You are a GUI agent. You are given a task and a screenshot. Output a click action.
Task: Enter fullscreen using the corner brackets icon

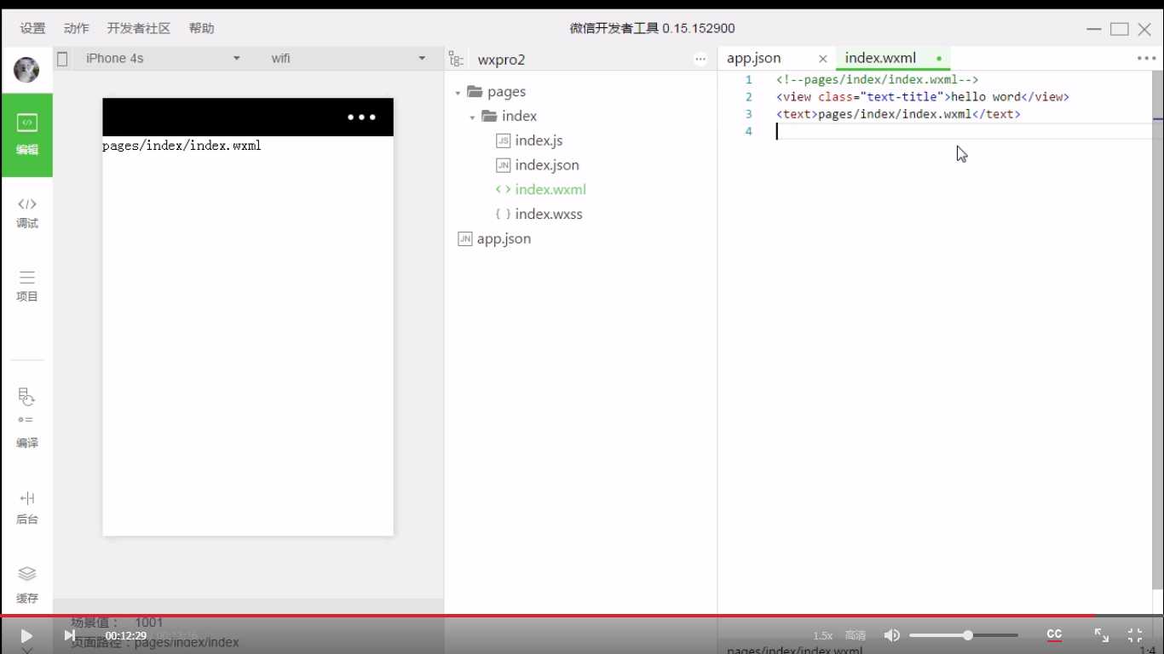[x=1134, y=635]
